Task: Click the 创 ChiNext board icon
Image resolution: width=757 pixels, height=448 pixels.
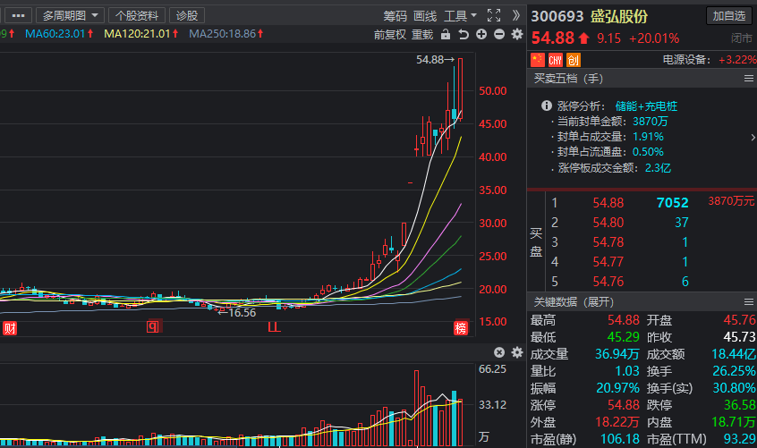Action: point(573,60)
